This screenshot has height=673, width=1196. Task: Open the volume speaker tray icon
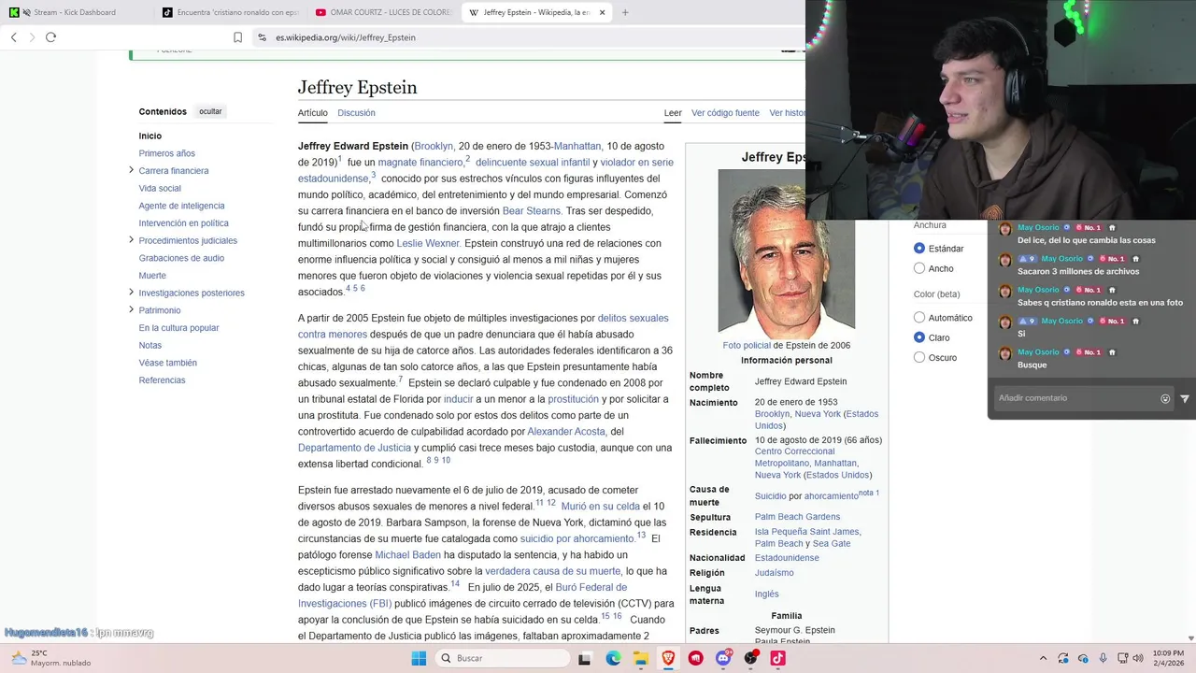(x=1138, y=658)
